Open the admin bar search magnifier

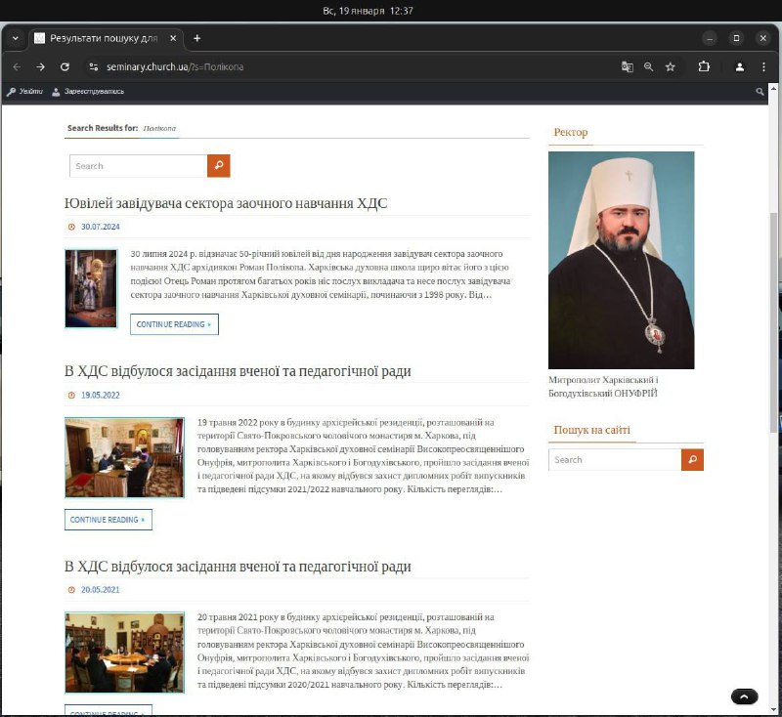(760, 91)
